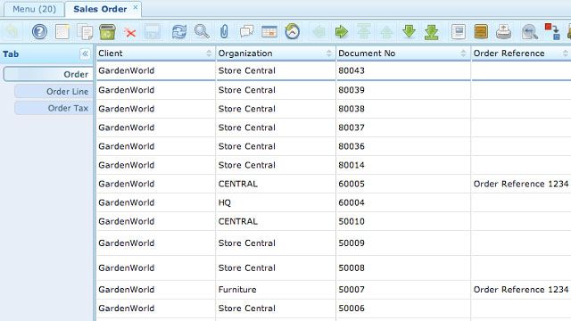Collapse the Tab side panel
This screenshot has width=571, height=321.
pos(85,53)
